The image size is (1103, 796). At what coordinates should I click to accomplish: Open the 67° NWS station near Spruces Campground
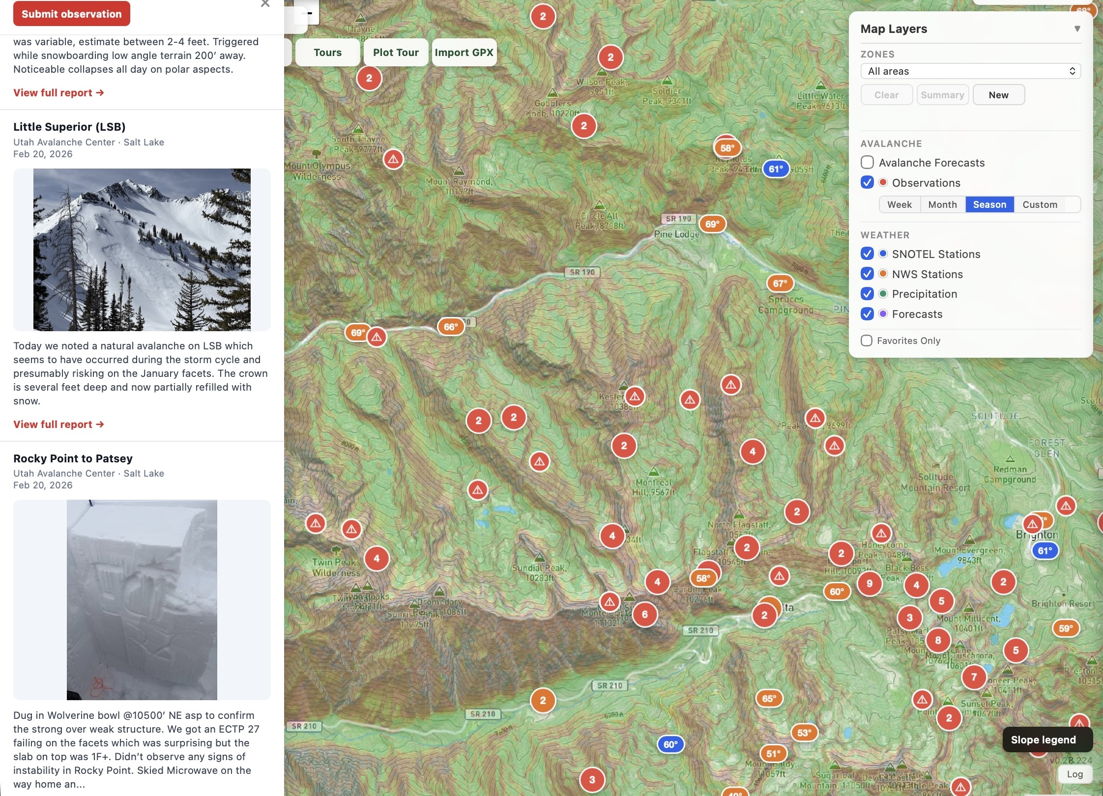coord(780,284)
